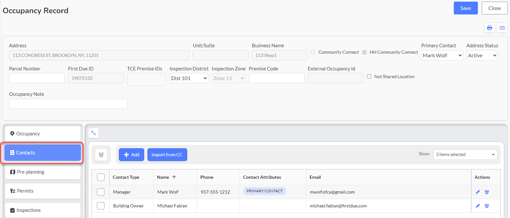Image resolution: width=510 pixels, height=218 pixels.
Task: Open the Occupancy tab
Action: coord(43,133)
